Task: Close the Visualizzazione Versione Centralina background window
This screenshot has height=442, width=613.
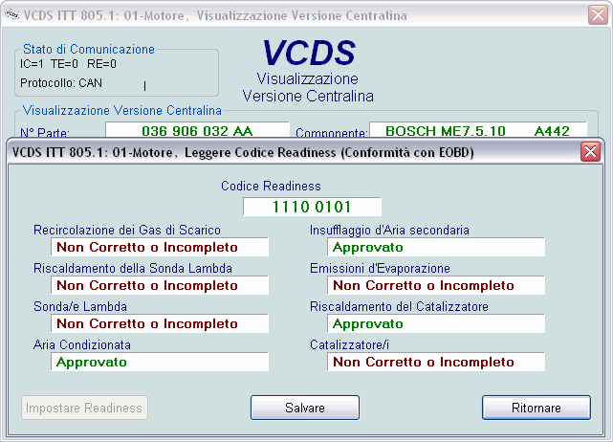Action: pos(598,15)
